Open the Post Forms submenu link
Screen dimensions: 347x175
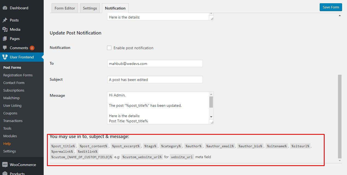coord(12,67)
